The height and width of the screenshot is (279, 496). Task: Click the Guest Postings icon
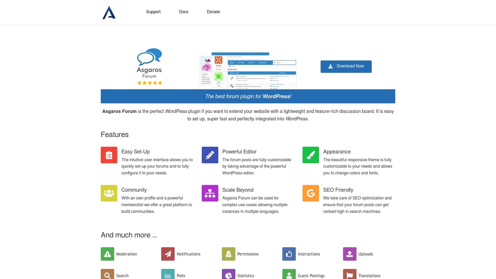point(289,274)
